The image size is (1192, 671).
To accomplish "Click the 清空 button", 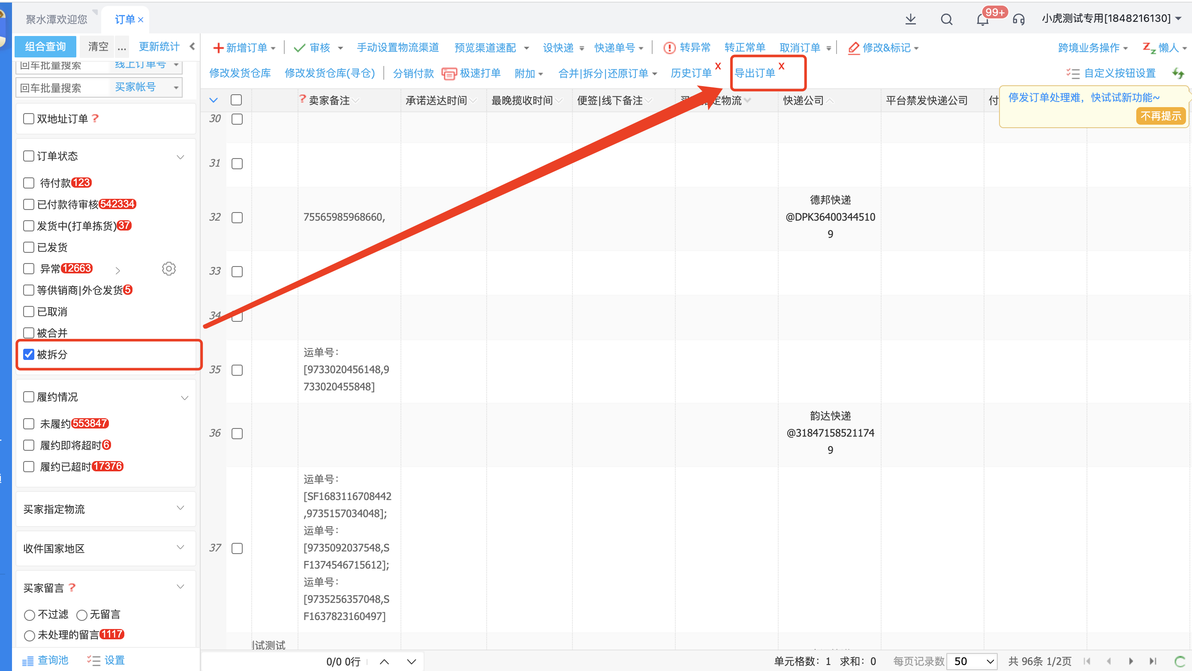I will click(98, 47).
